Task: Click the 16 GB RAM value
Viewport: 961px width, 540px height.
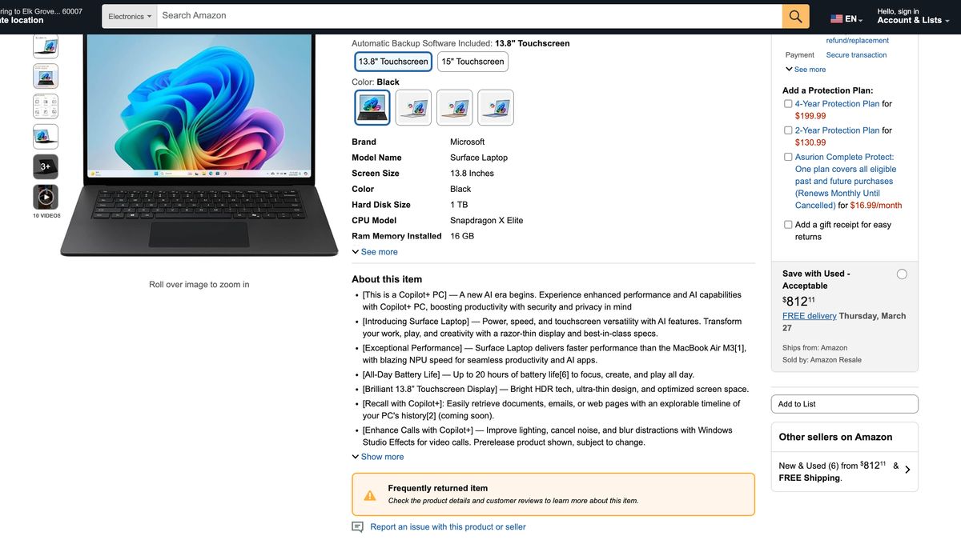Action: 462,236
